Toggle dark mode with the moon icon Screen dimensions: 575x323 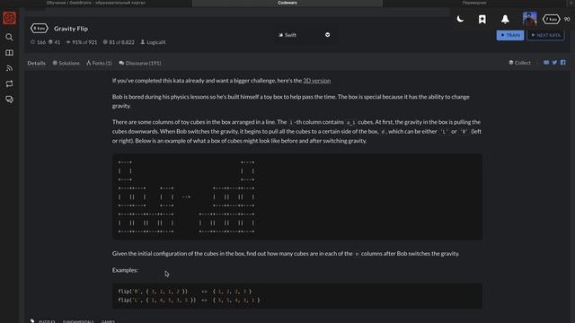(460, 19)
